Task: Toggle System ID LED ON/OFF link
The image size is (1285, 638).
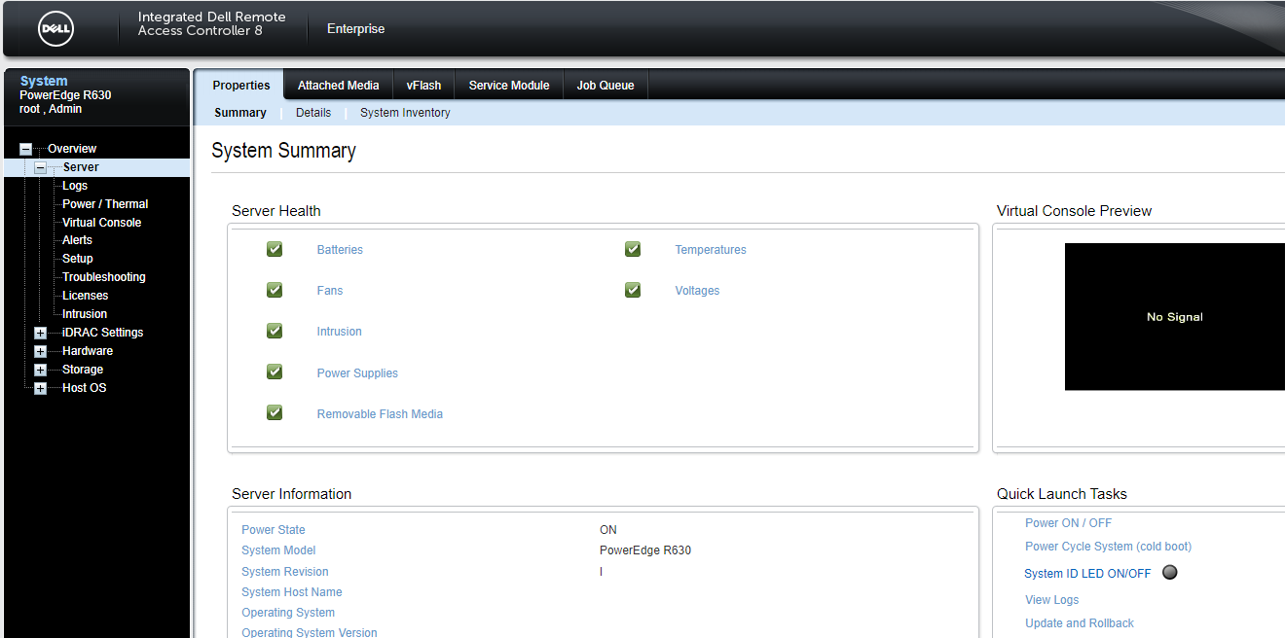Action: (1087, 574)
